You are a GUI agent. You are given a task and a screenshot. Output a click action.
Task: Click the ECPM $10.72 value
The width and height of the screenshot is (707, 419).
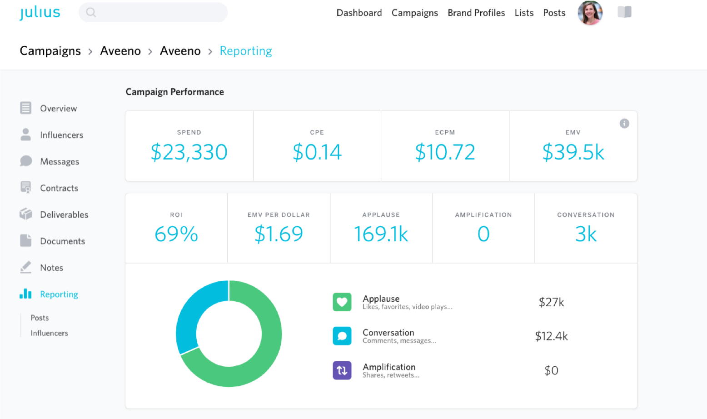coord(445,152)
